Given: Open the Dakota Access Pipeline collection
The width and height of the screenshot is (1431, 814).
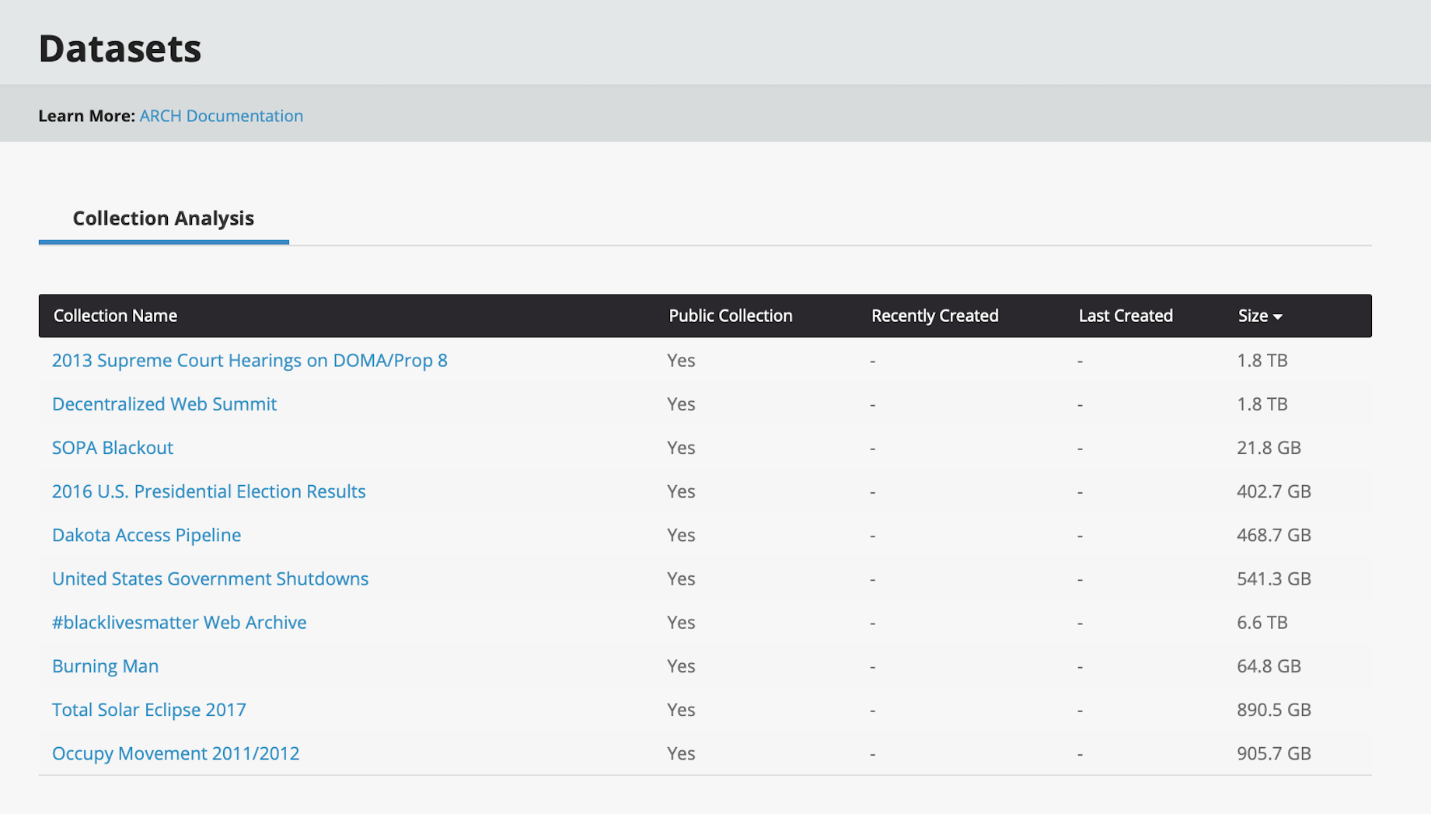Looking at the screenshot, I should [x=146, y=535].
